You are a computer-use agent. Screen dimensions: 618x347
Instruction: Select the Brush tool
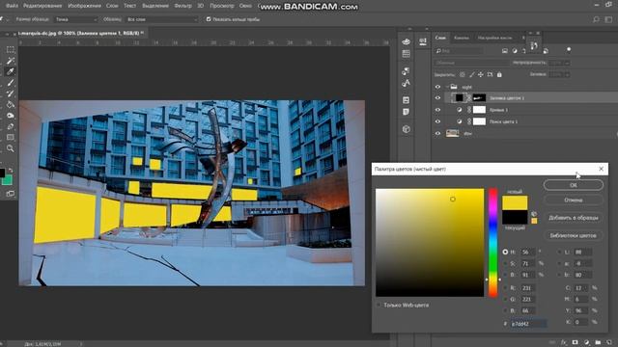tap(11, 83)
